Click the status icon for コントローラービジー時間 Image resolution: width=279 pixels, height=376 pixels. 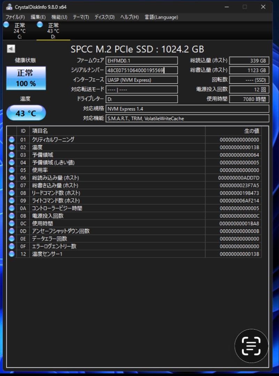click(11, 208)
